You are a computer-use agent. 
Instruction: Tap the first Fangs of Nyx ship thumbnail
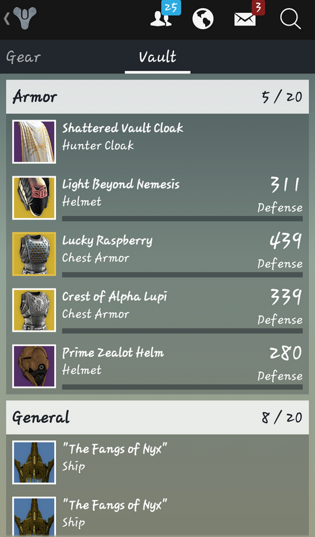click(x=34, y=462)
